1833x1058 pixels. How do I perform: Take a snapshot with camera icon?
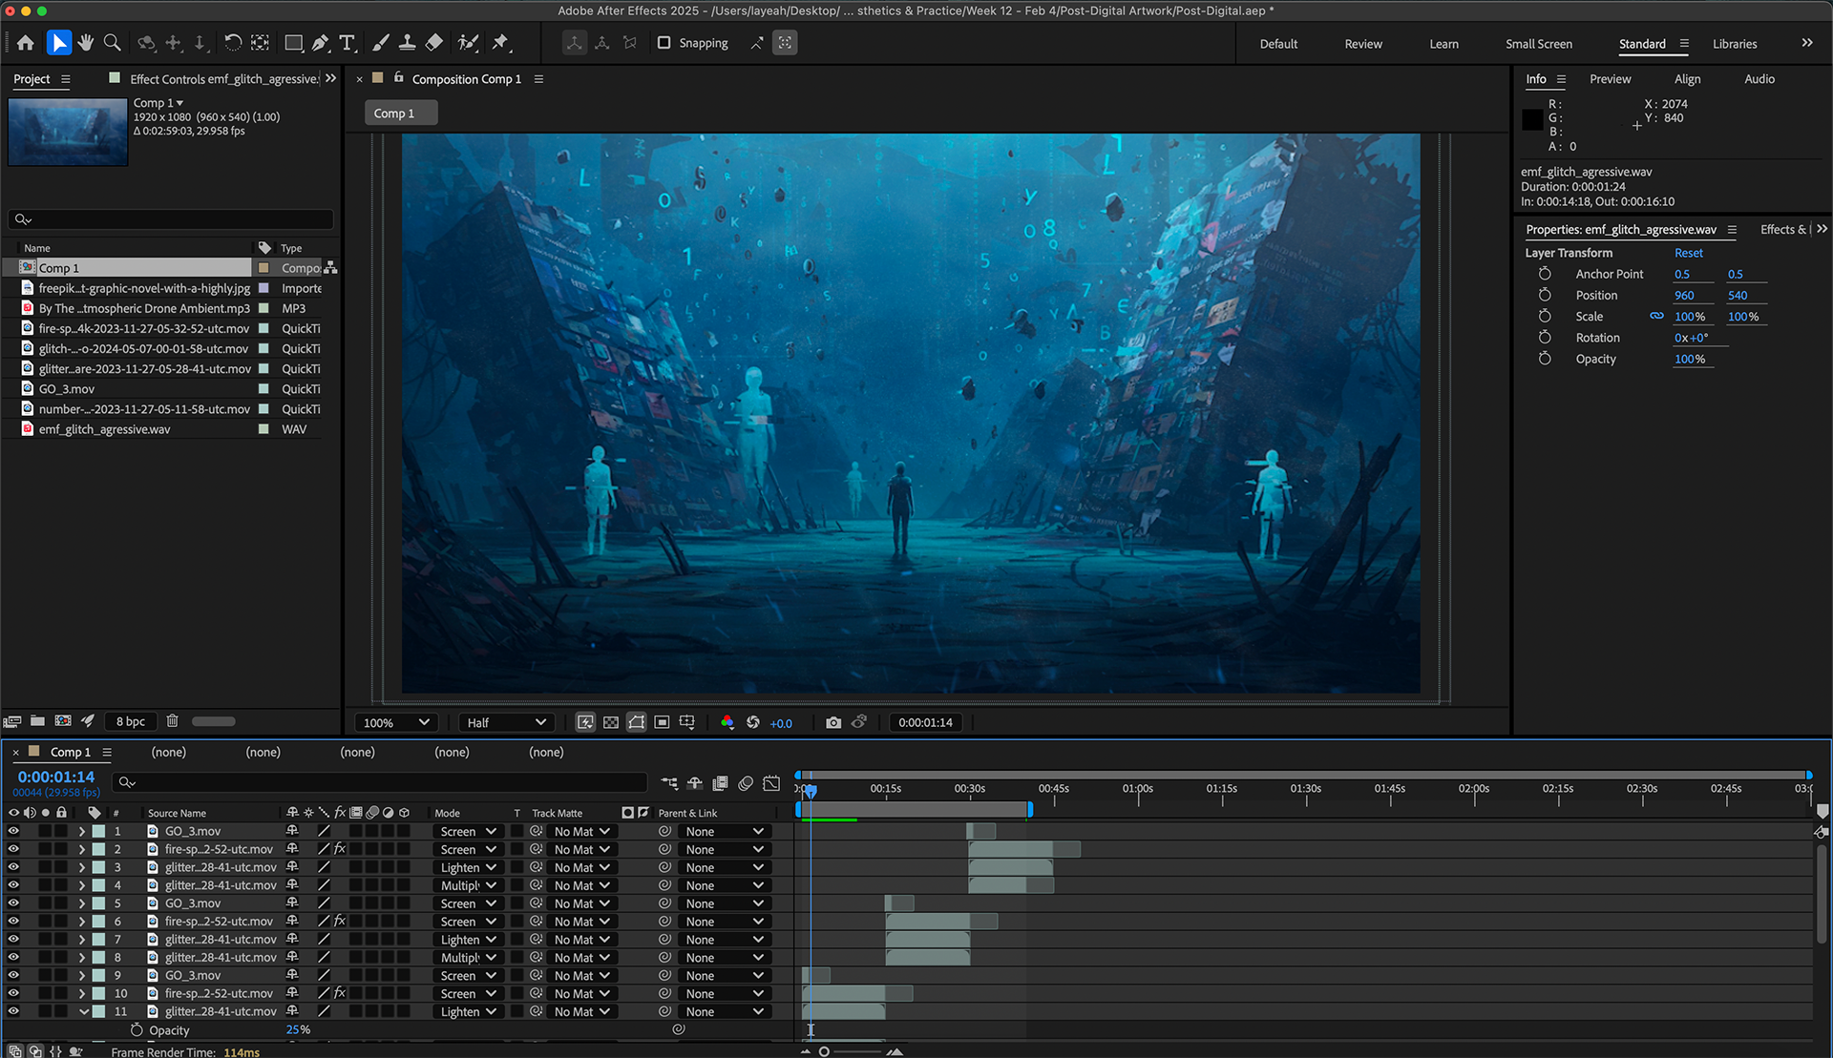click(833, 722)
